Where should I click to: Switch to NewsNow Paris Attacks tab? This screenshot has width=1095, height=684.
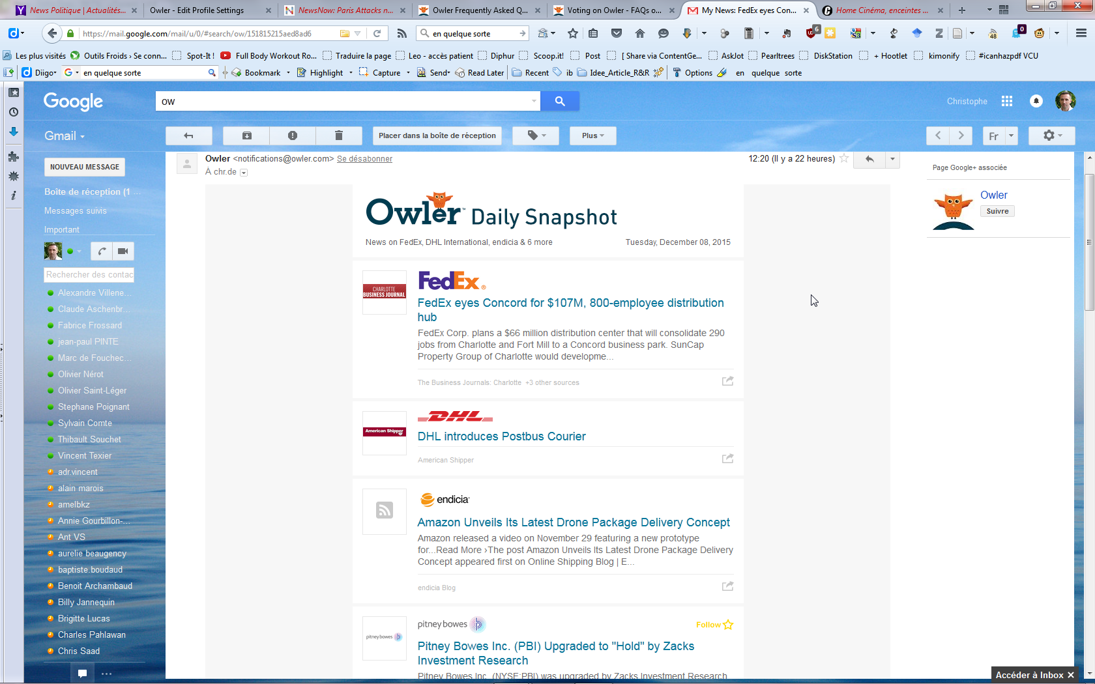[x=344, y=10]
